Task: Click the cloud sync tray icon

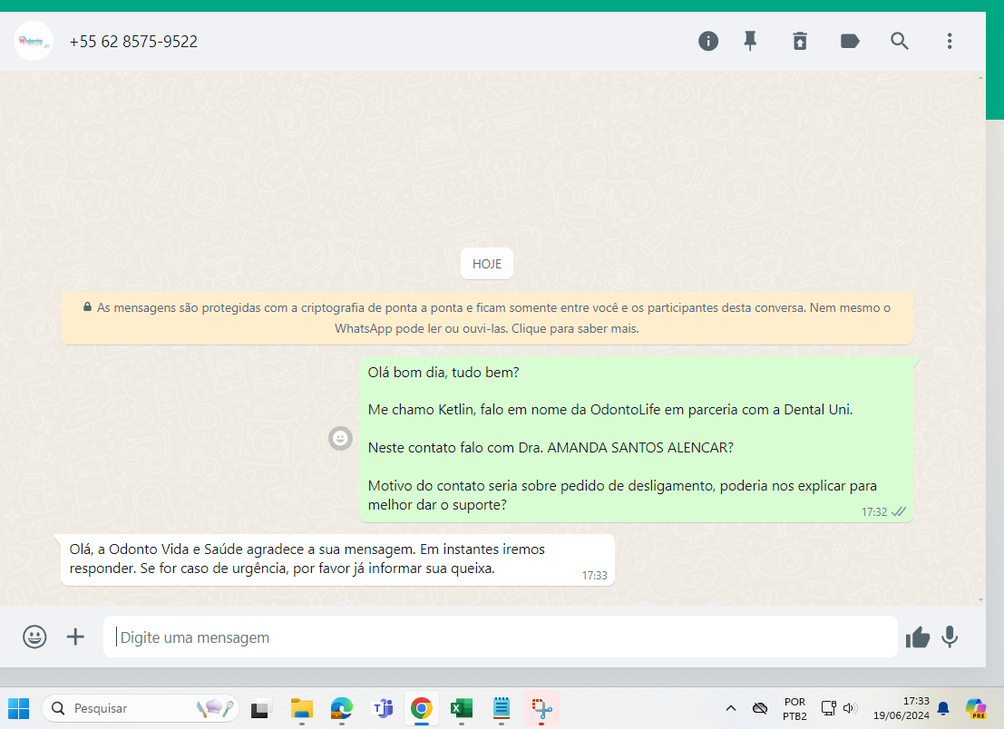Action: 760,708
